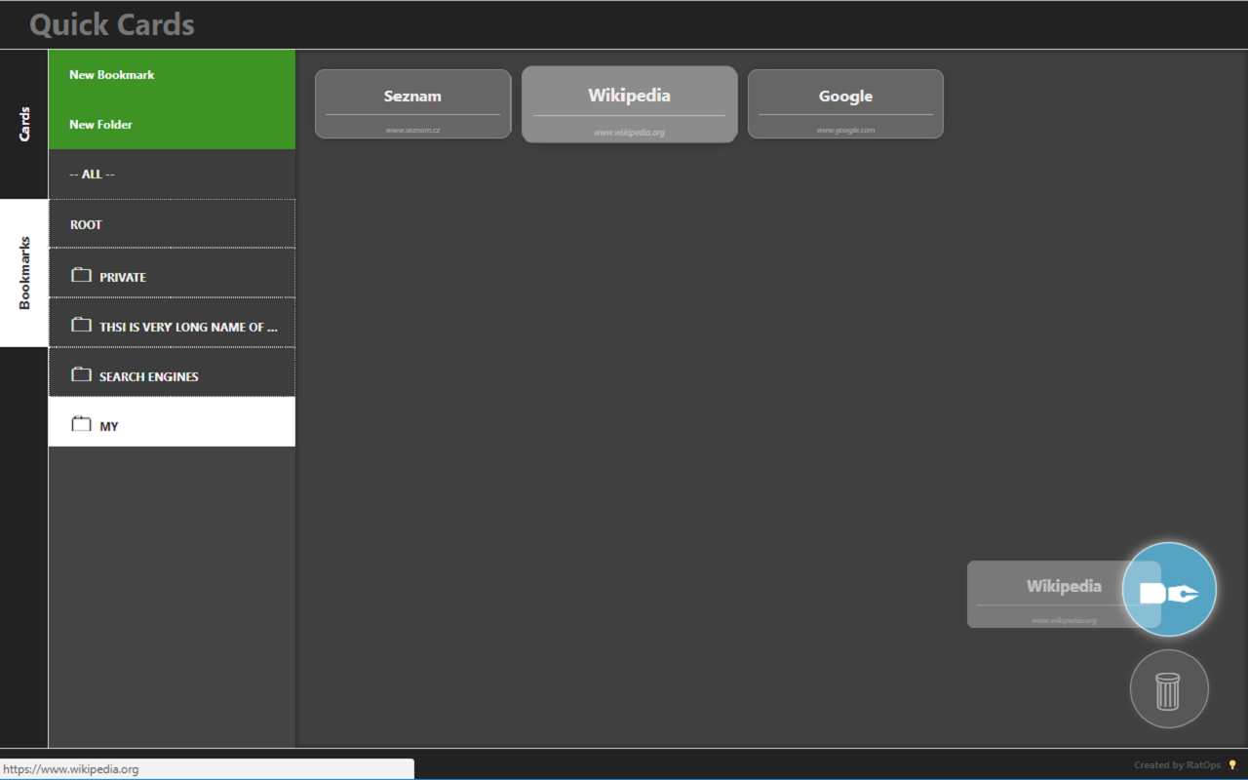Click the www.google.com URL text

pyautogui.click(x=845, y=130)
